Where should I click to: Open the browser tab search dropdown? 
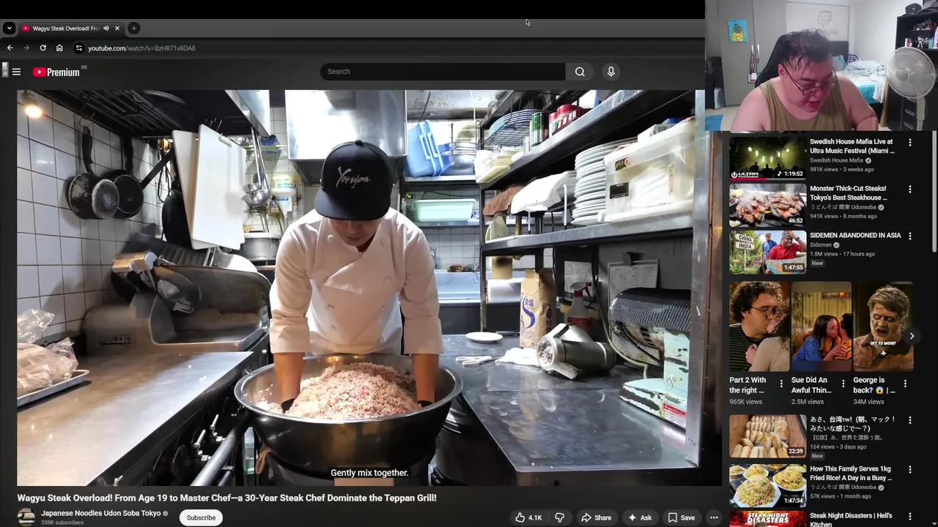pos(9,28)
